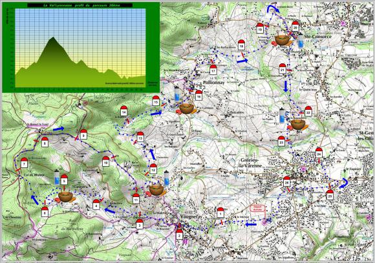This screenshot has width=375, height=263.
Task: Click the kilometer 21 marker
Action: [x=283, y=68]
